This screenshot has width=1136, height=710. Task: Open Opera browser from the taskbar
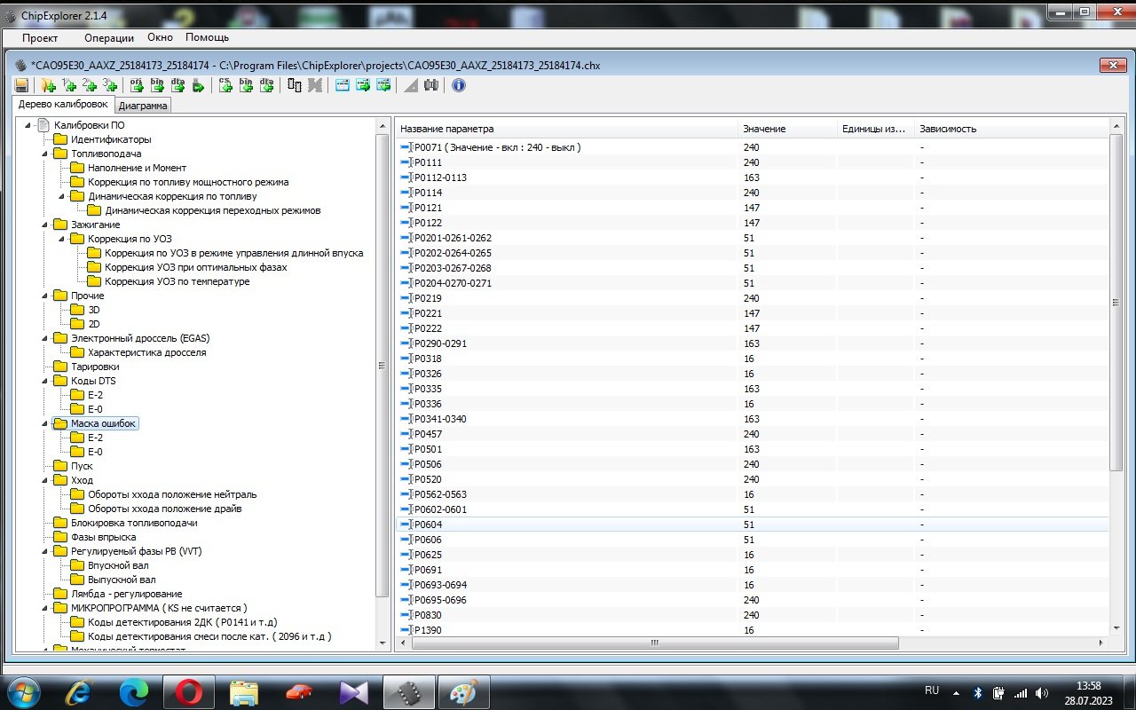click(188, 691)
